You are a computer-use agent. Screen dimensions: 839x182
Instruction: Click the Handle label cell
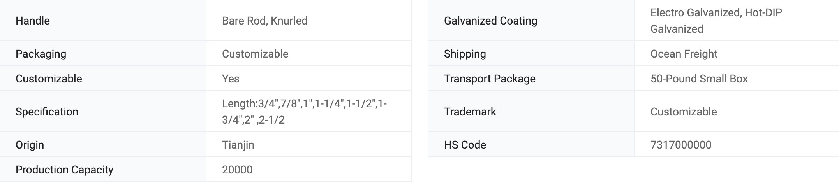click(33, 21)
